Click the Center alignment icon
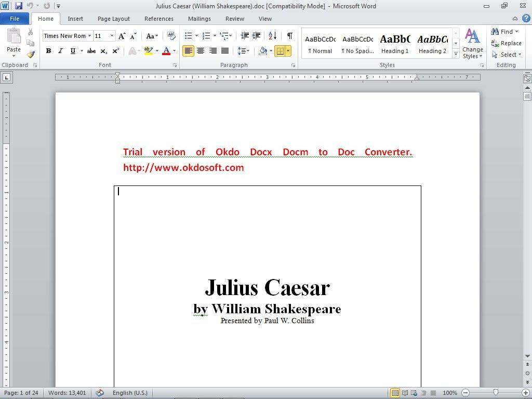Image resolution: width=532 pixels, height=399 pixels. pos(201,51)
